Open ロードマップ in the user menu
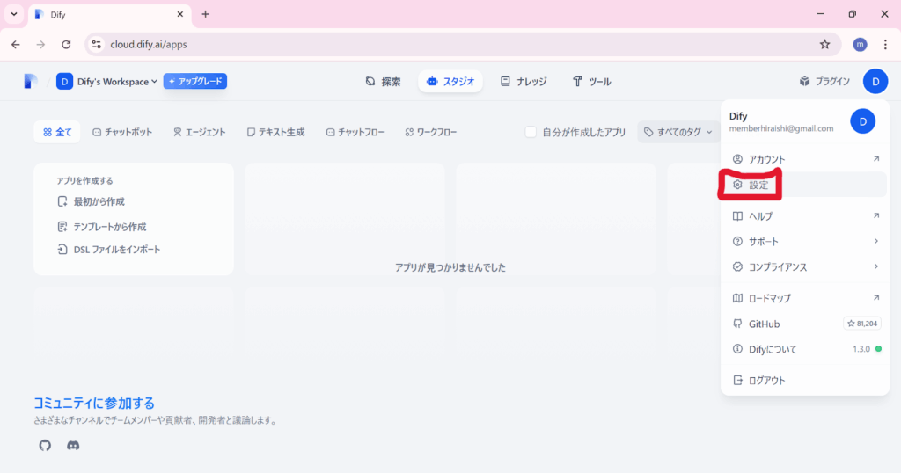901x473 pixels. coord(805,298)
